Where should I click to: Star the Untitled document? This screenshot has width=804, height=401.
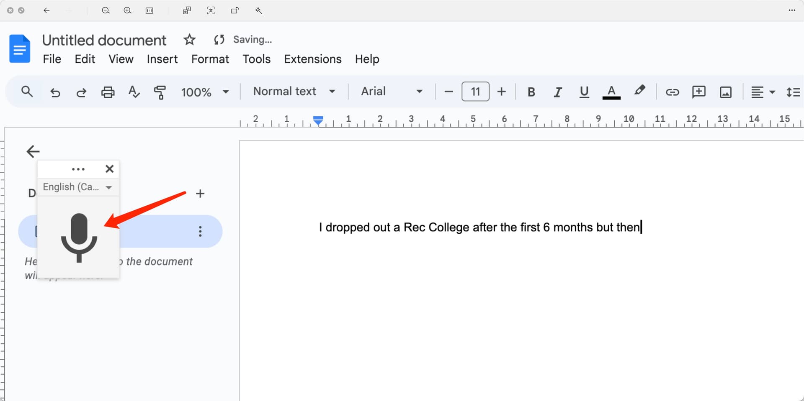click(x=189, y=40)
